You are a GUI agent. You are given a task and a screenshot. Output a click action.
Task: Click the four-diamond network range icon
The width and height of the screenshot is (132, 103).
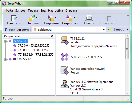coord(65,57)
